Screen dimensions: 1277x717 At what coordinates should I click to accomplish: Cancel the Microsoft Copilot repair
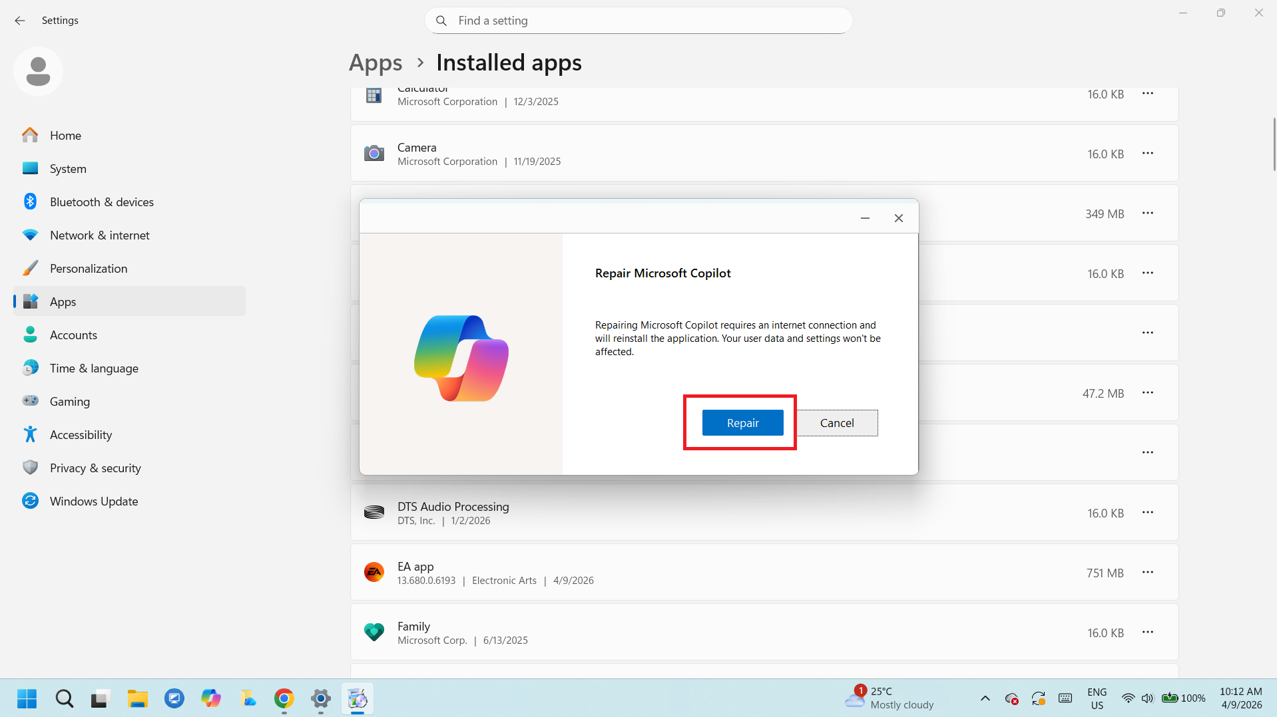pyautogui.click(x=837, y=423)
